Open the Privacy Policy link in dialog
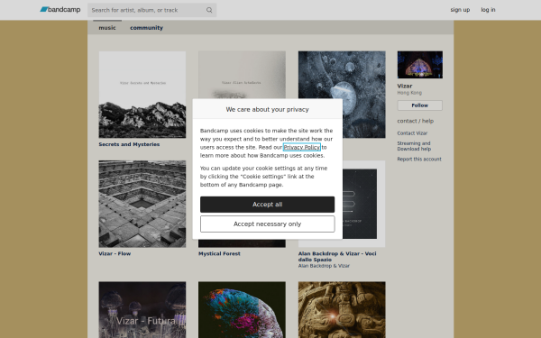Viewport: 541px width, 338px height. click(302, 147)
